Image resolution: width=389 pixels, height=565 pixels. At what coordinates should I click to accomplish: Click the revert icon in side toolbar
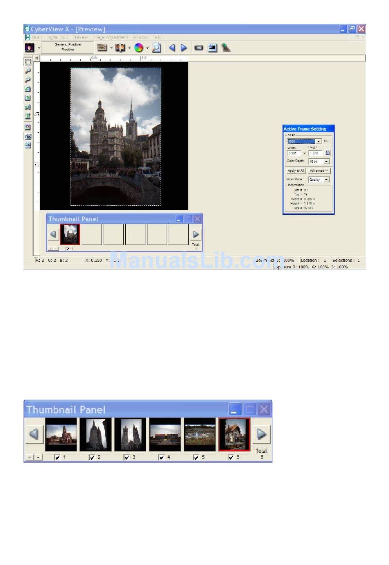tap(28, 127)
